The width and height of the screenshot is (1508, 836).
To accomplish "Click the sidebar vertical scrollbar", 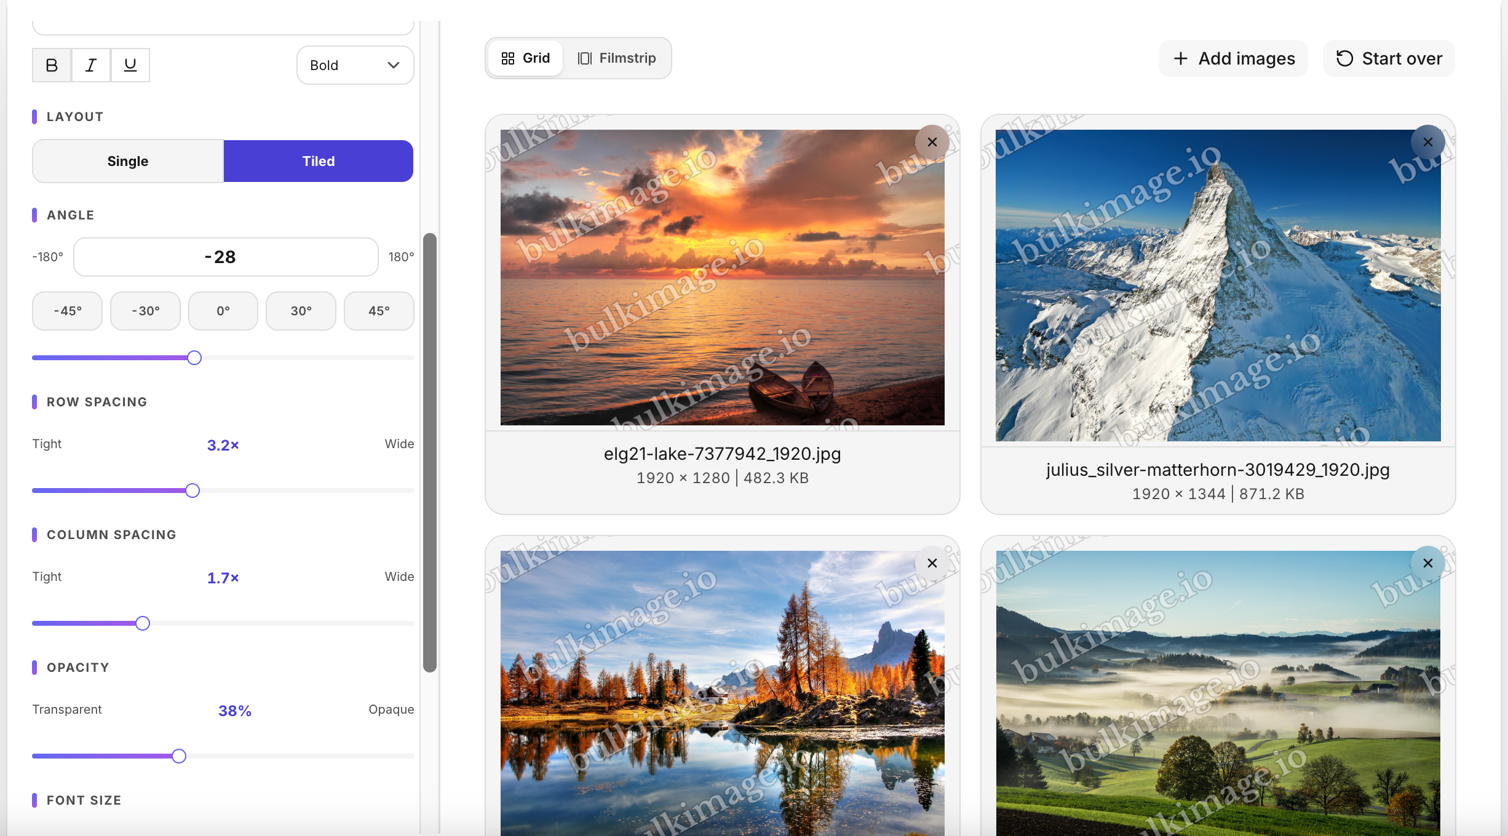I will click(x=430, y=452).
